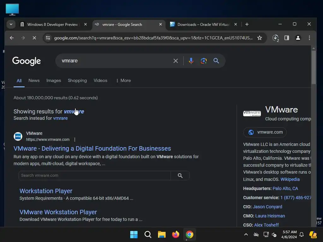Screen dimensions: 323x242
Task: Stop loading the page
Action: click(x=34, y=38)
